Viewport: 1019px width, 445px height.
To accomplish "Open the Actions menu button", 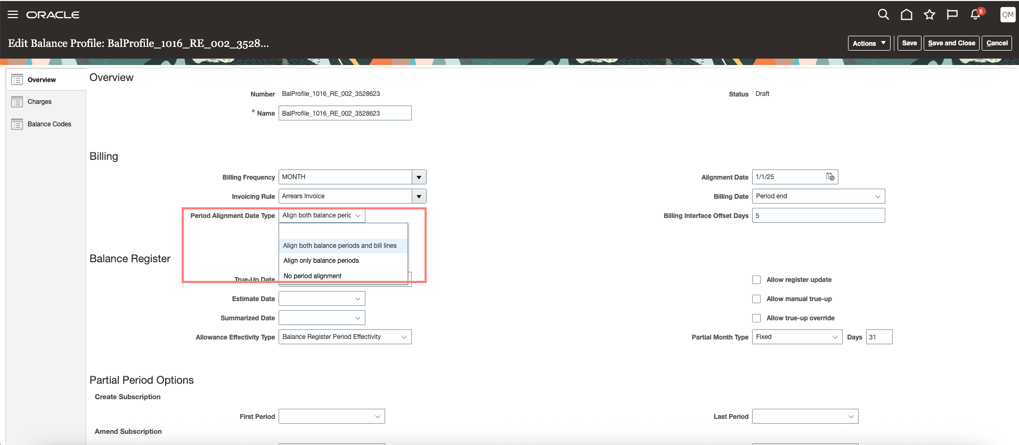I will click(869, 43).
